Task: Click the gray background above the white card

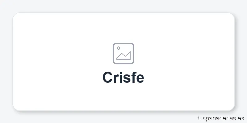Action: point(124,6)
